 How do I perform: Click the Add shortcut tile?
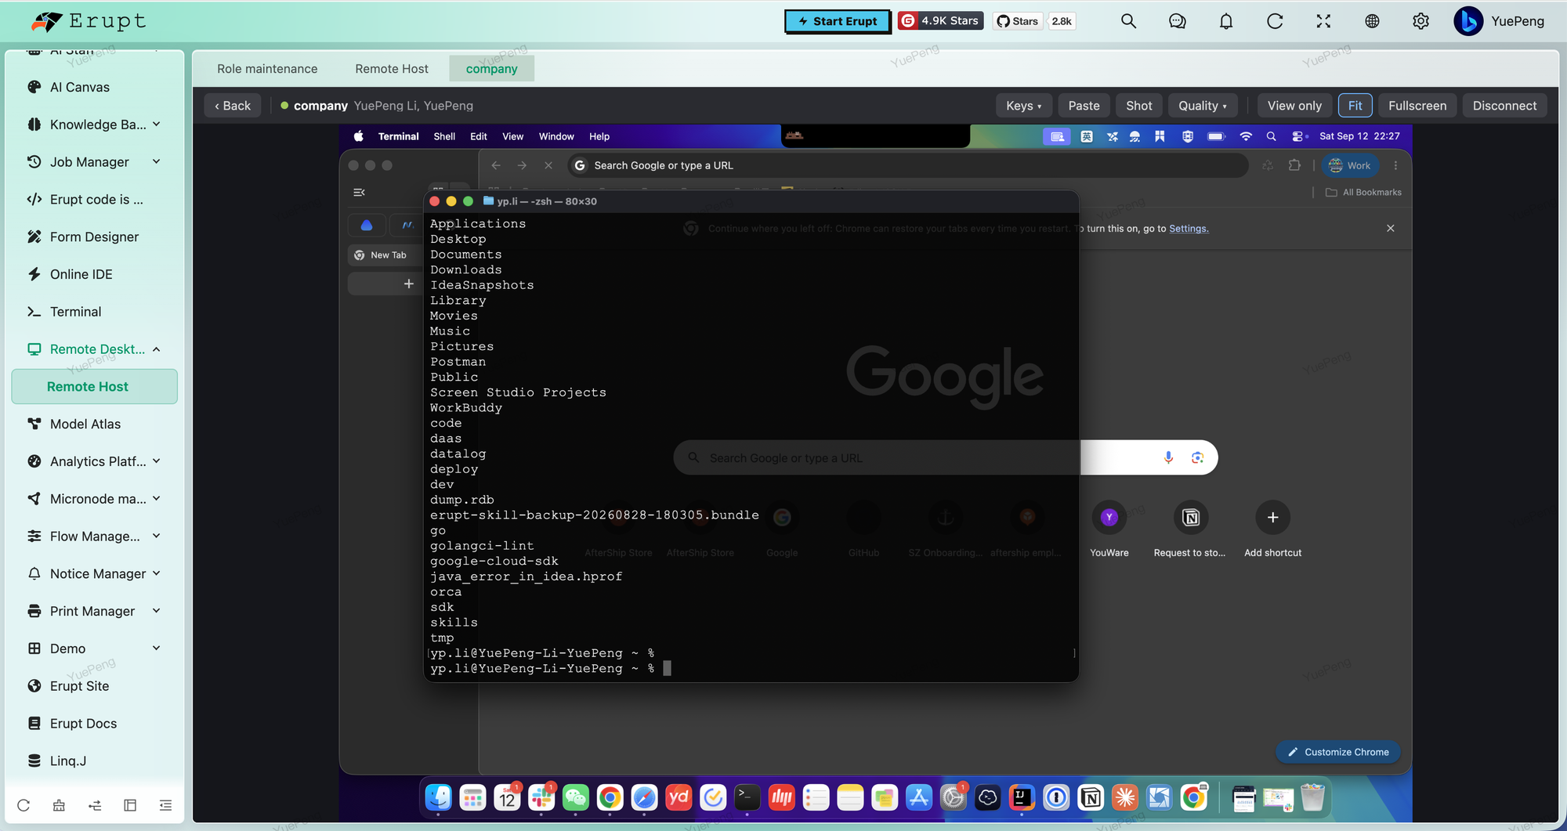pyautogui.click(x=1272, y=529)
